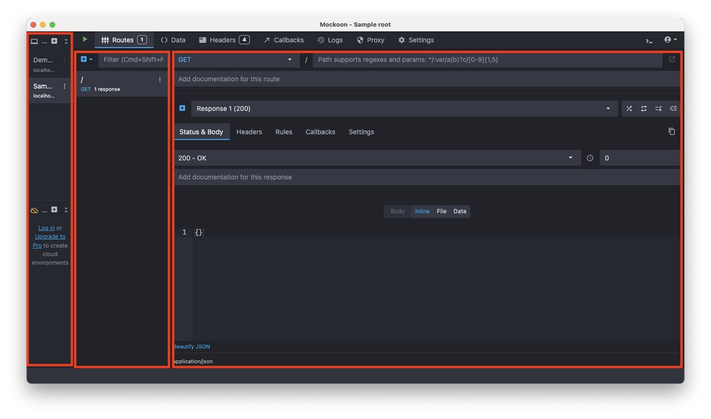Add a new route response
The image size is (711, 419).
click(182, 108)
